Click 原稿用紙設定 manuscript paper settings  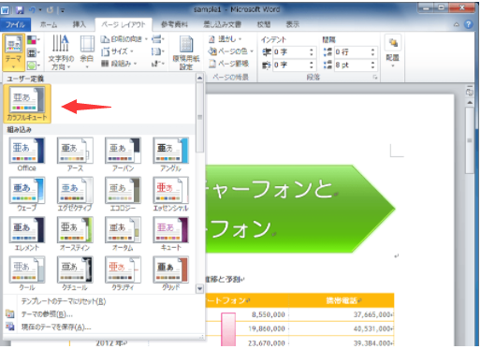coord(186,52)
